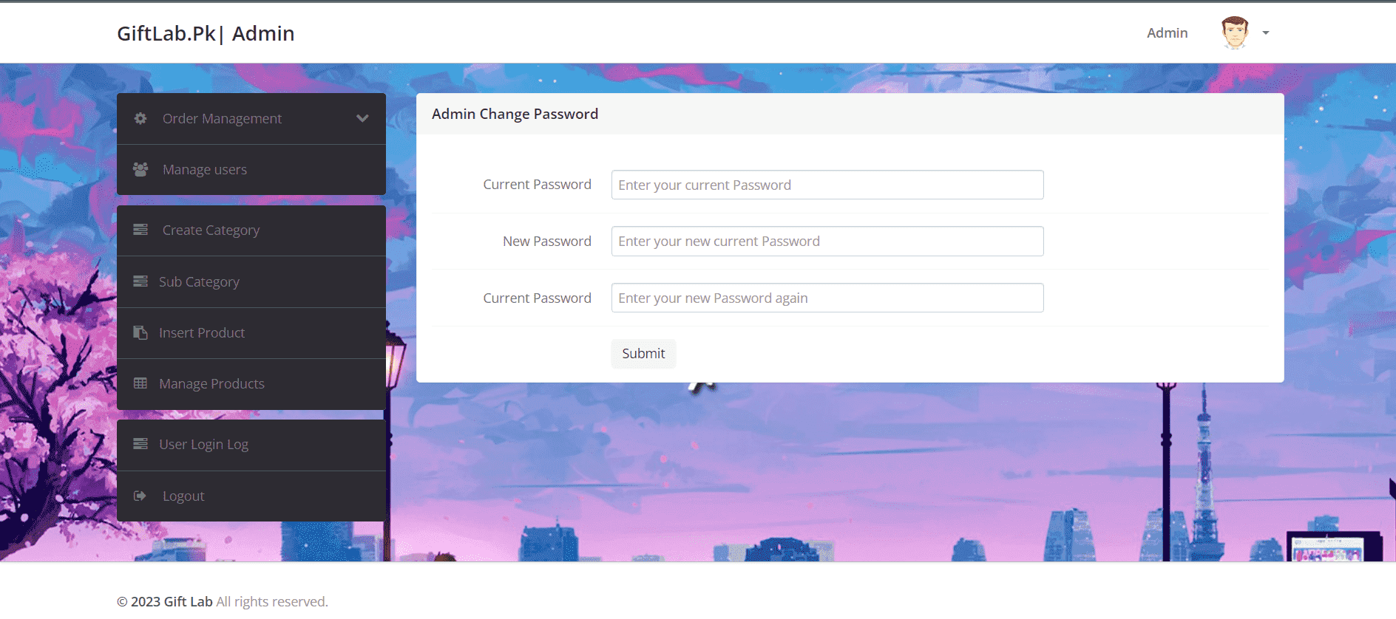Open the Manage Products page
The height and width of the screenshot is (619, 1396).
click(x=251, y=384)
